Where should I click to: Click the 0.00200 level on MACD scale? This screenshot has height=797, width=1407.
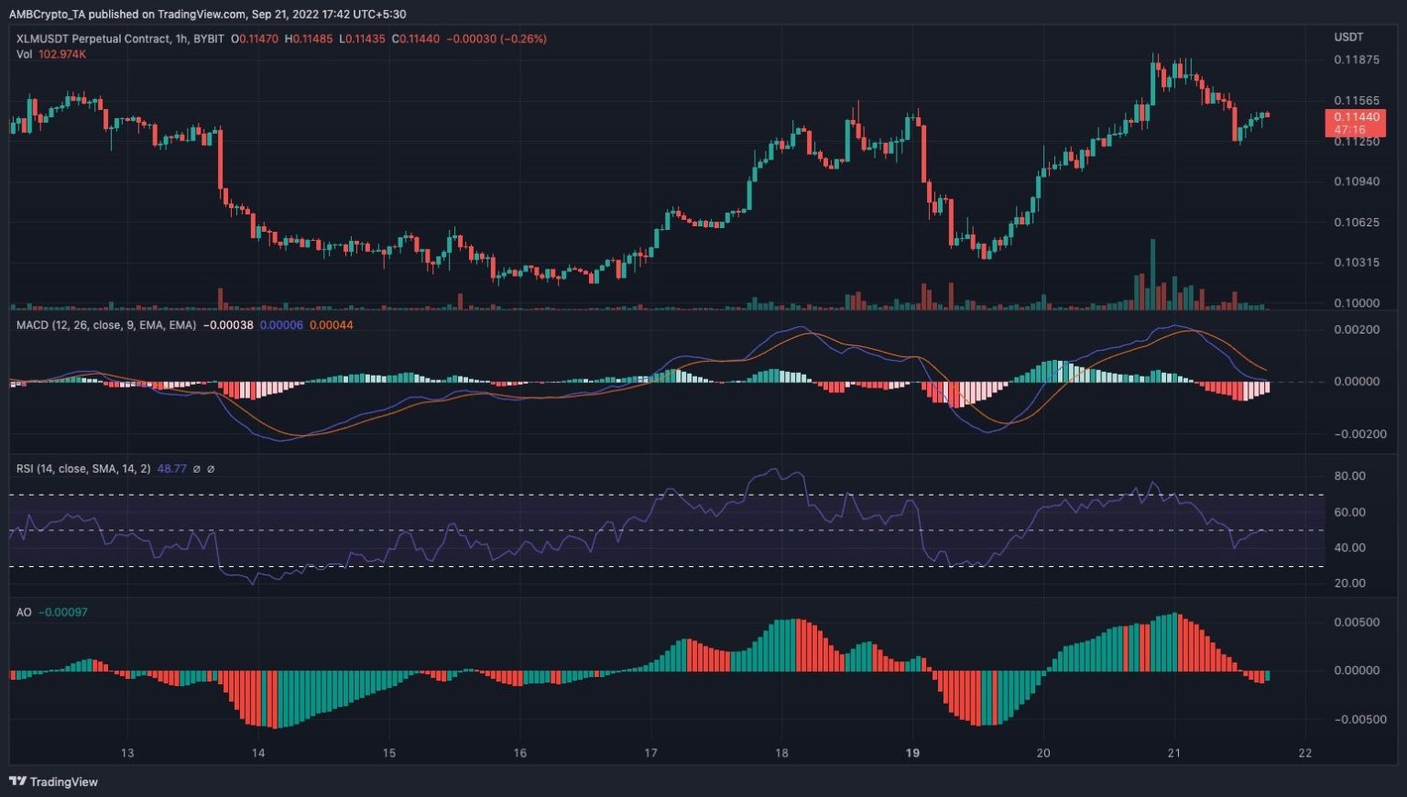coord(1356,330)
